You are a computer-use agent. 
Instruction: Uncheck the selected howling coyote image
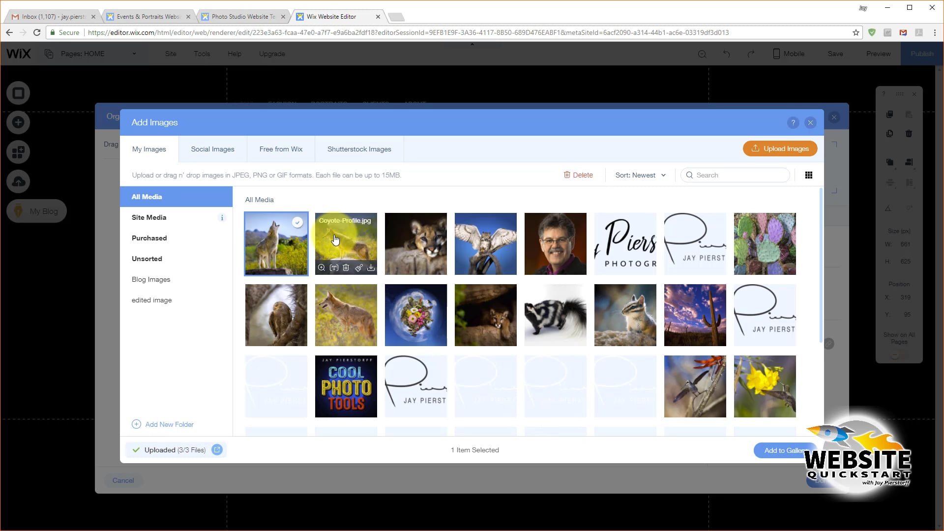(x=297, y=222)
